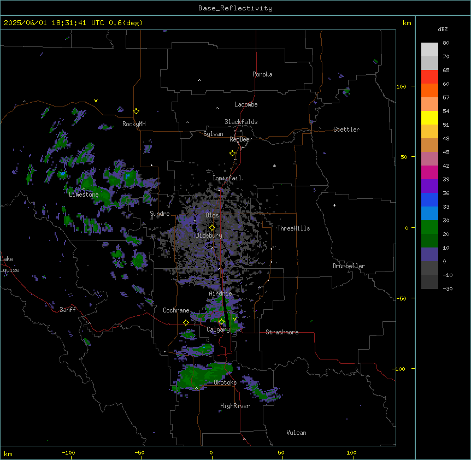Screen dimensions: 471x460
Task: Click the Lake Louise label
Action: click(x=10, y=264)
